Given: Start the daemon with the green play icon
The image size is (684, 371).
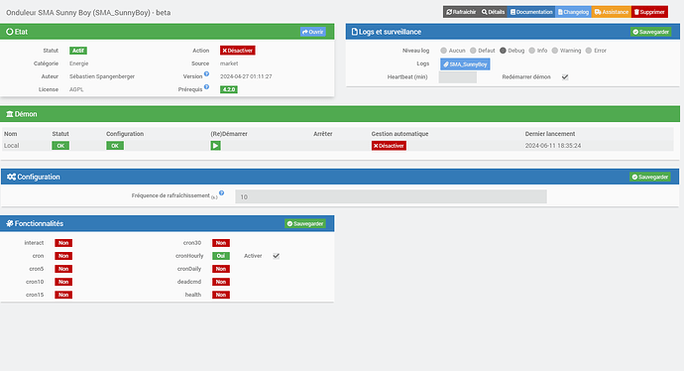Looking at the screenshot, I should (x=215, y=146).
